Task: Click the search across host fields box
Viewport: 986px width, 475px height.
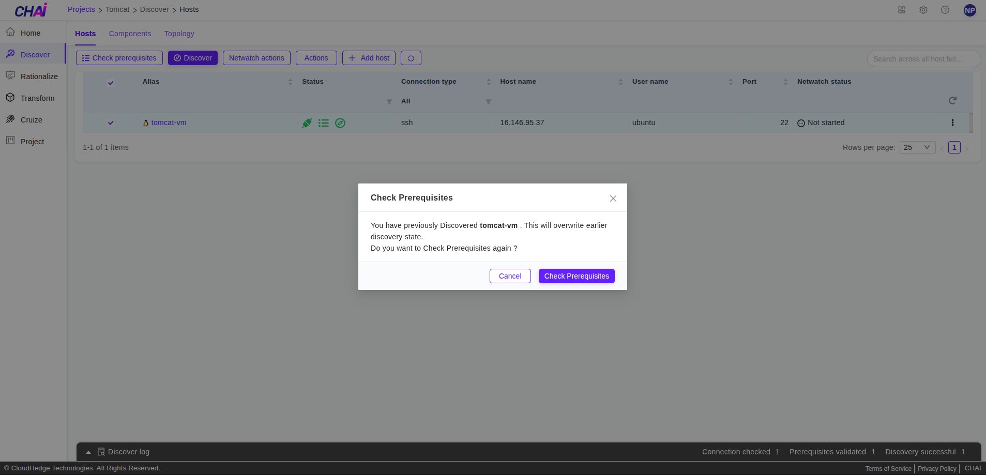Action: (x=924, y=59)
